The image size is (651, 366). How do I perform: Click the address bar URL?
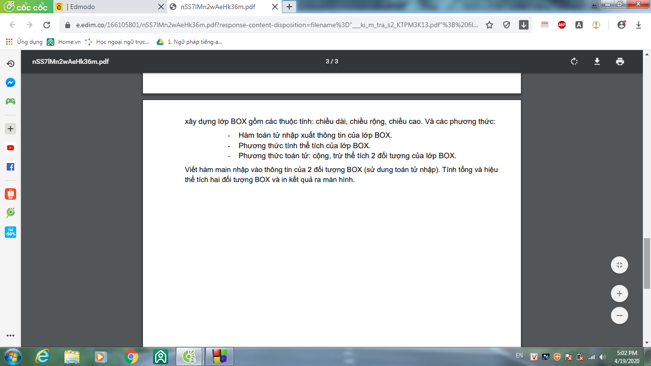click(272, 25)
